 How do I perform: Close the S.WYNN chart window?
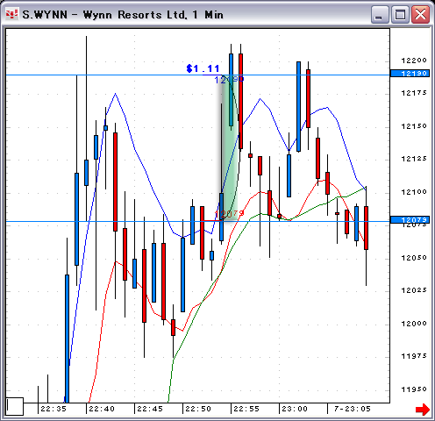pos(420,14)
